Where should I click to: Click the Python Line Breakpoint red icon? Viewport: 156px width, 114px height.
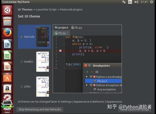94,77
